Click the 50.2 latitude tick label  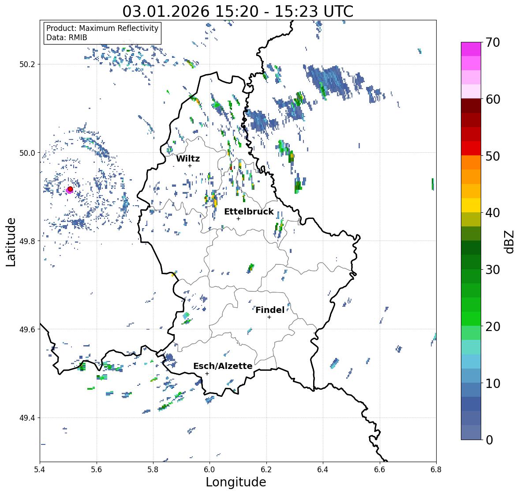(27, 64)
